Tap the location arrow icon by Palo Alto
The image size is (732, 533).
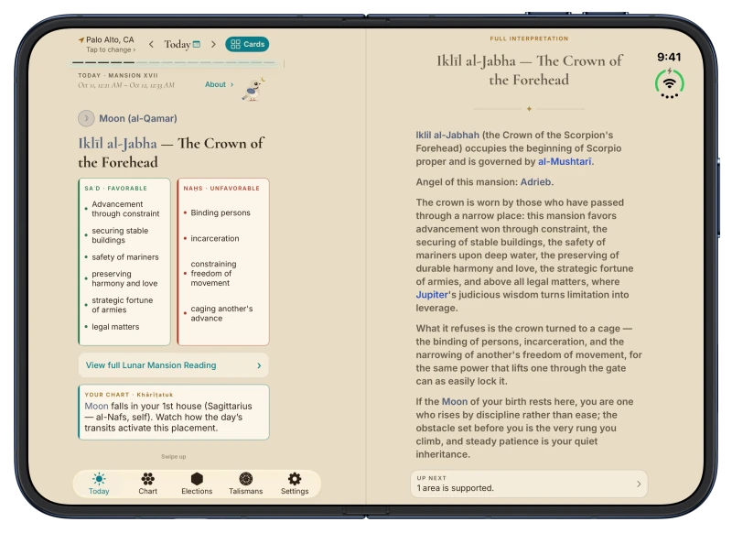[81, 40]
